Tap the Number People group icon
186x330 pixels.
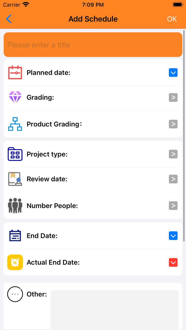(x=15, y=206)
